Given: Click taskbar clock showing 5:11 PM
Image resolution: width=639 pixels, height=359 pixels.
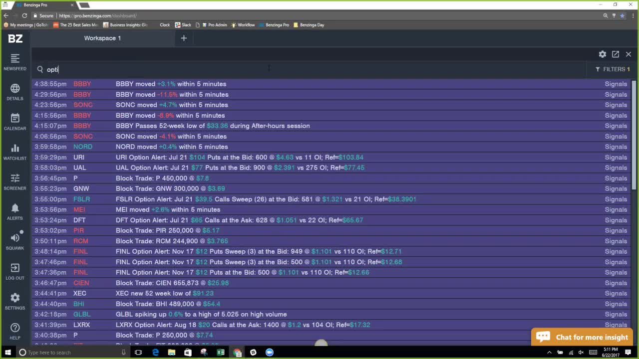Looking at the screenshot, I should pos(611,353).
